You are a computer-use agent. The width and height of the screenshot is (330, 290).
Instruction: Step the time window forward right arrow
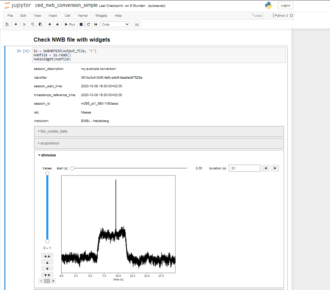click(275, 168)
